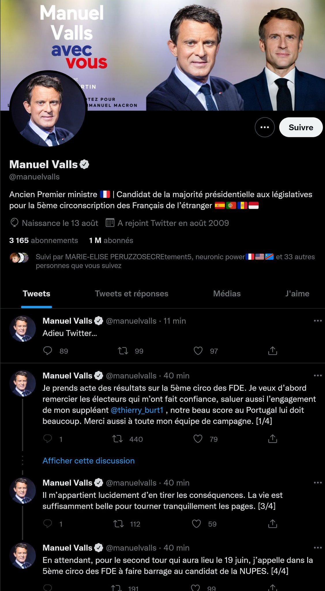Reply to the "Adieu Twitter…" tweet

48,351
